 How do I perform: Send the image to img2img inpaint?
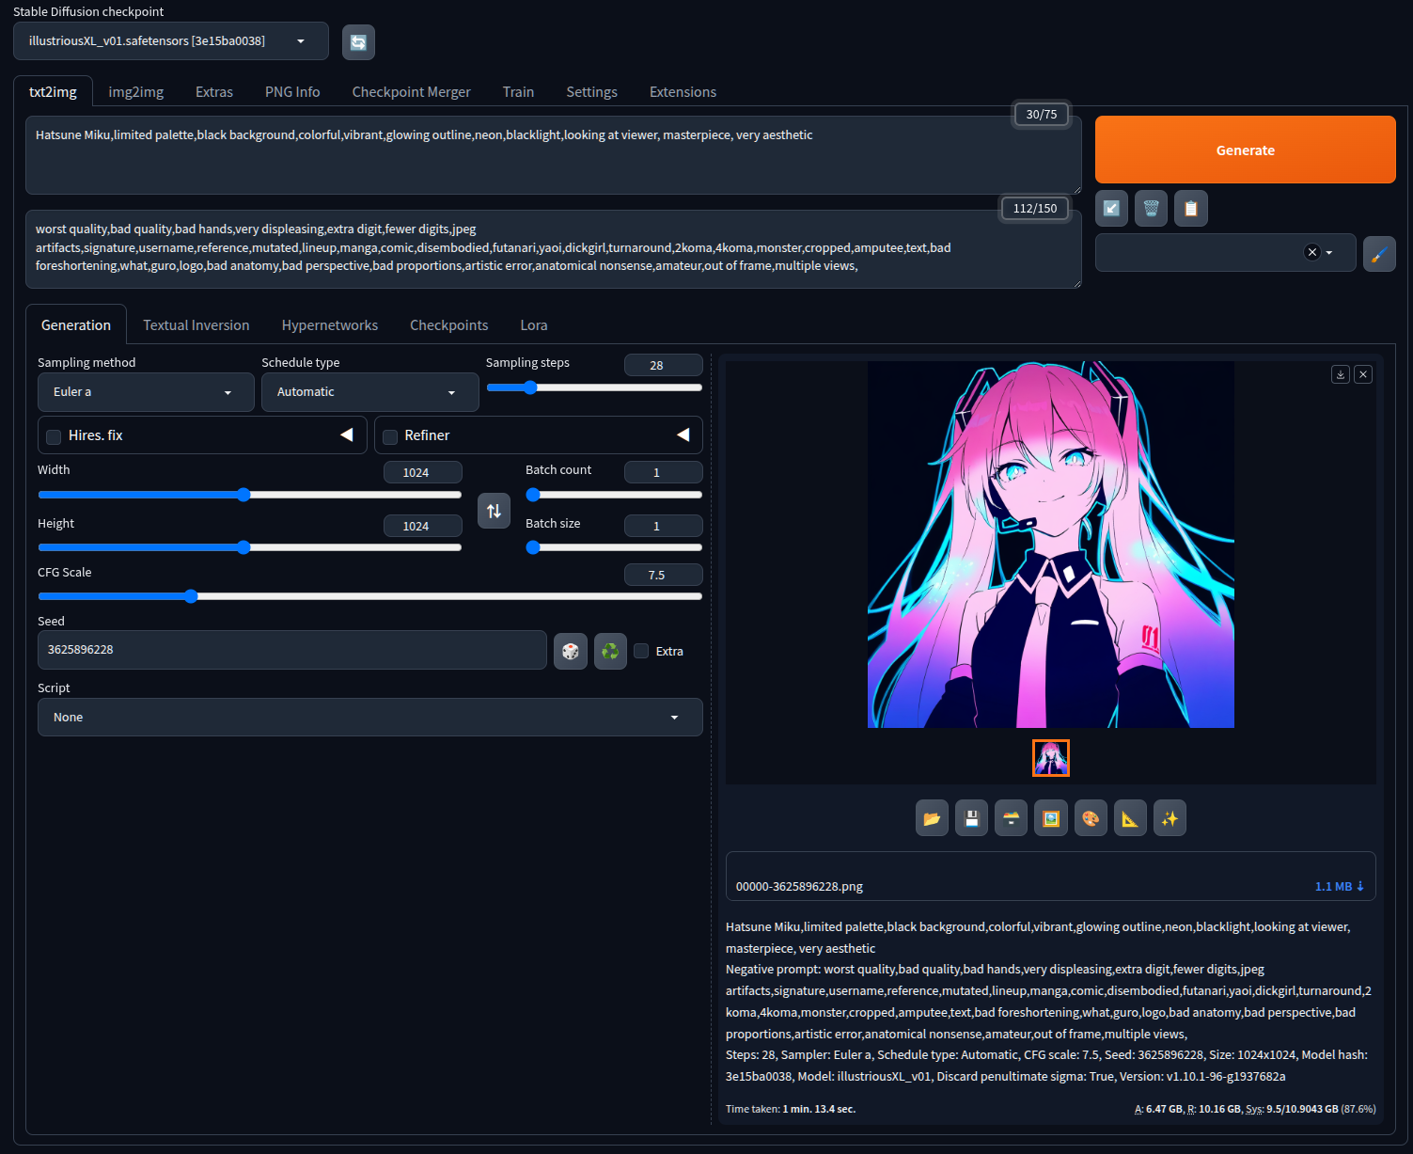[1091, 818]
